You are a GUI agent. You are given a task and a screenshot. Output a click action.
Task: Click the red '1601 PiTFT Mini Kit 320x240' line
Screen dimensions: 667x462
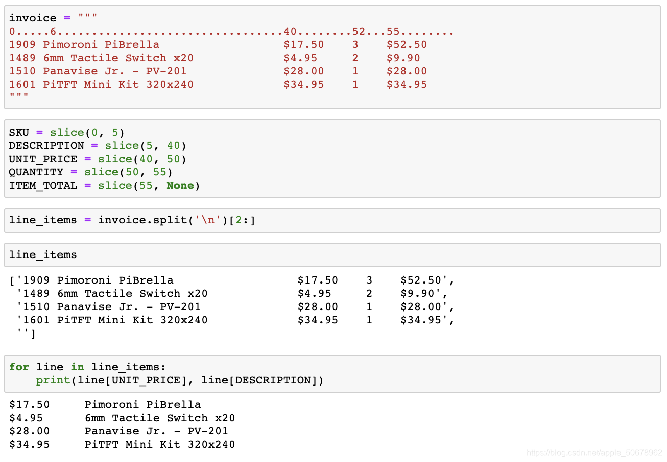pos(218,85)
